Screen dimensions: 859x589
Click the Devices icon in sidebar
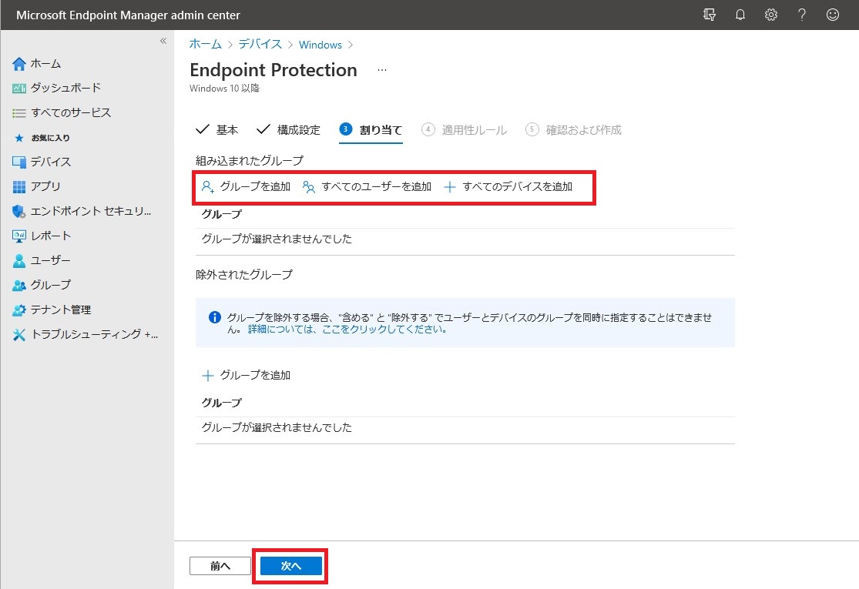[x=19, y=162]
